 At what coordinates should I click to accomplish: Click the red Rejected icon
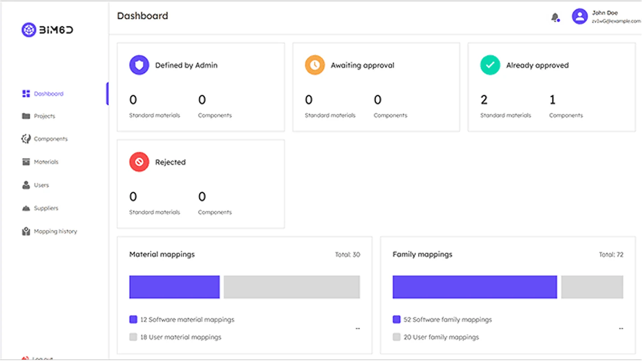(x=139, y=162)
